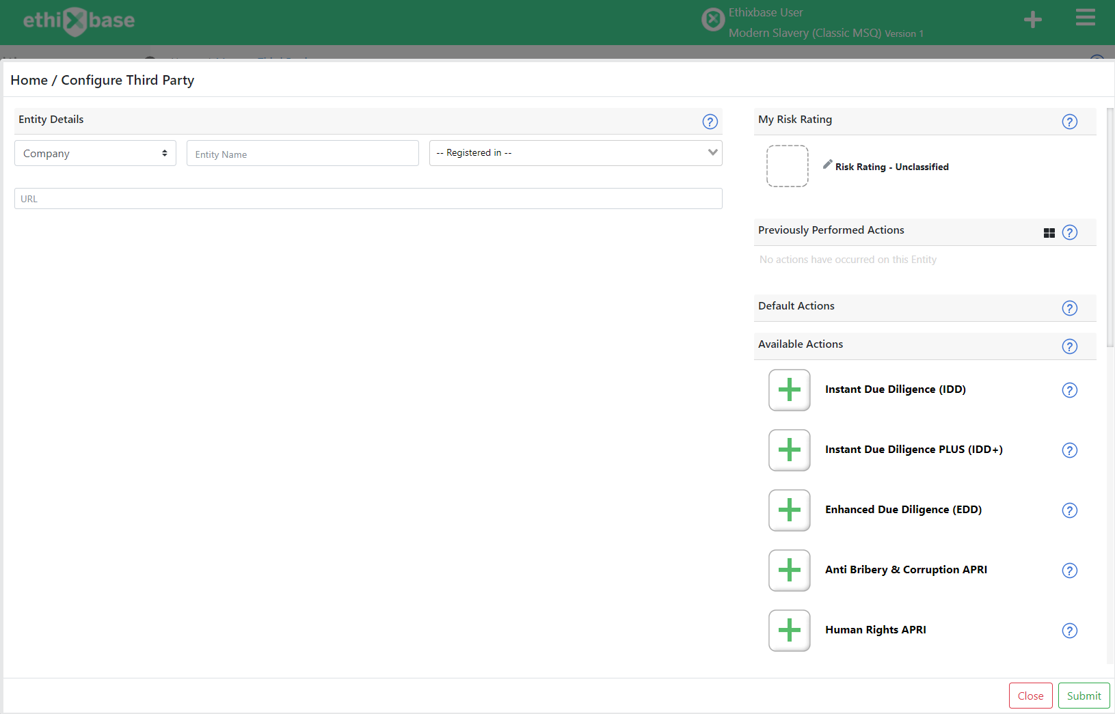1115x714 pixels.
Task: Open the Company entity type dropdown
Action: 95,153
